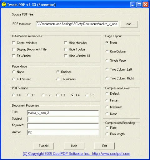Minimize the Tweak PDF window
This screenshot has width=150, height=160.
(x=133, y=5)
